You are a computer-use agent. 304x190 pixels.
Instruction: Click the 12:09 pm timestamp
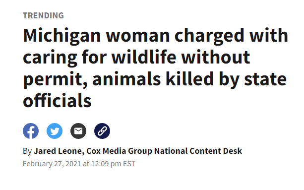[x=106, y=164]
